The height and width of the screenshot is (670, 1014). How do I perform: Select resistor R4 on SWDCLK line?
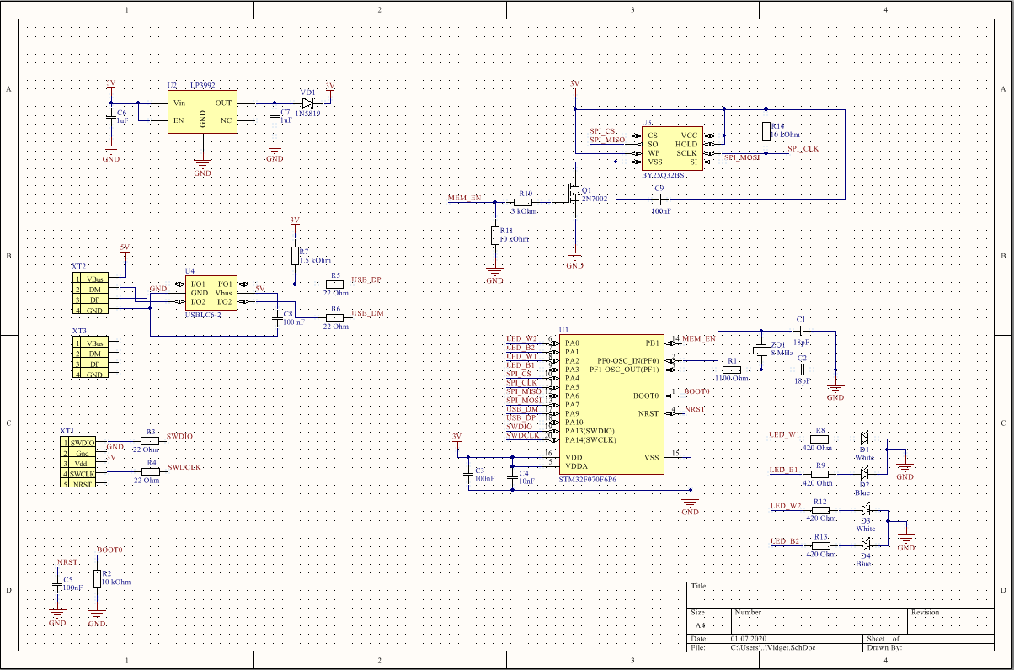point(151,471)
